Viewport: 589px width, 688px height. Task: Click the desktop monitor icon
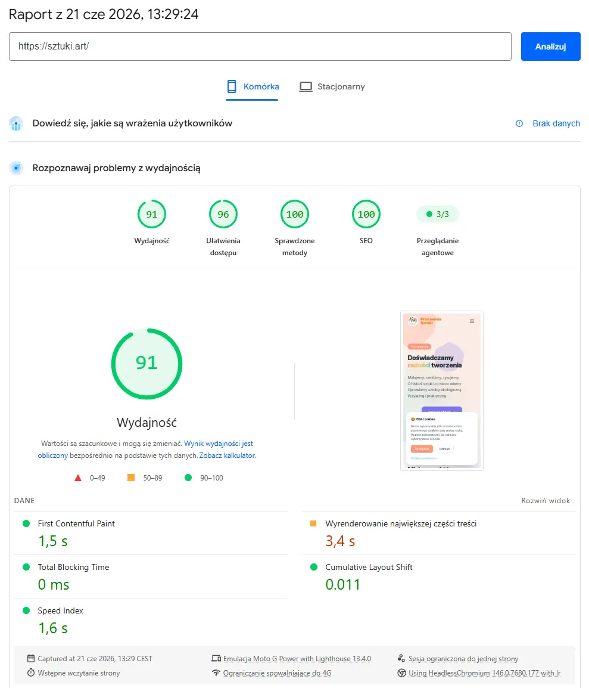coord(306,87)
